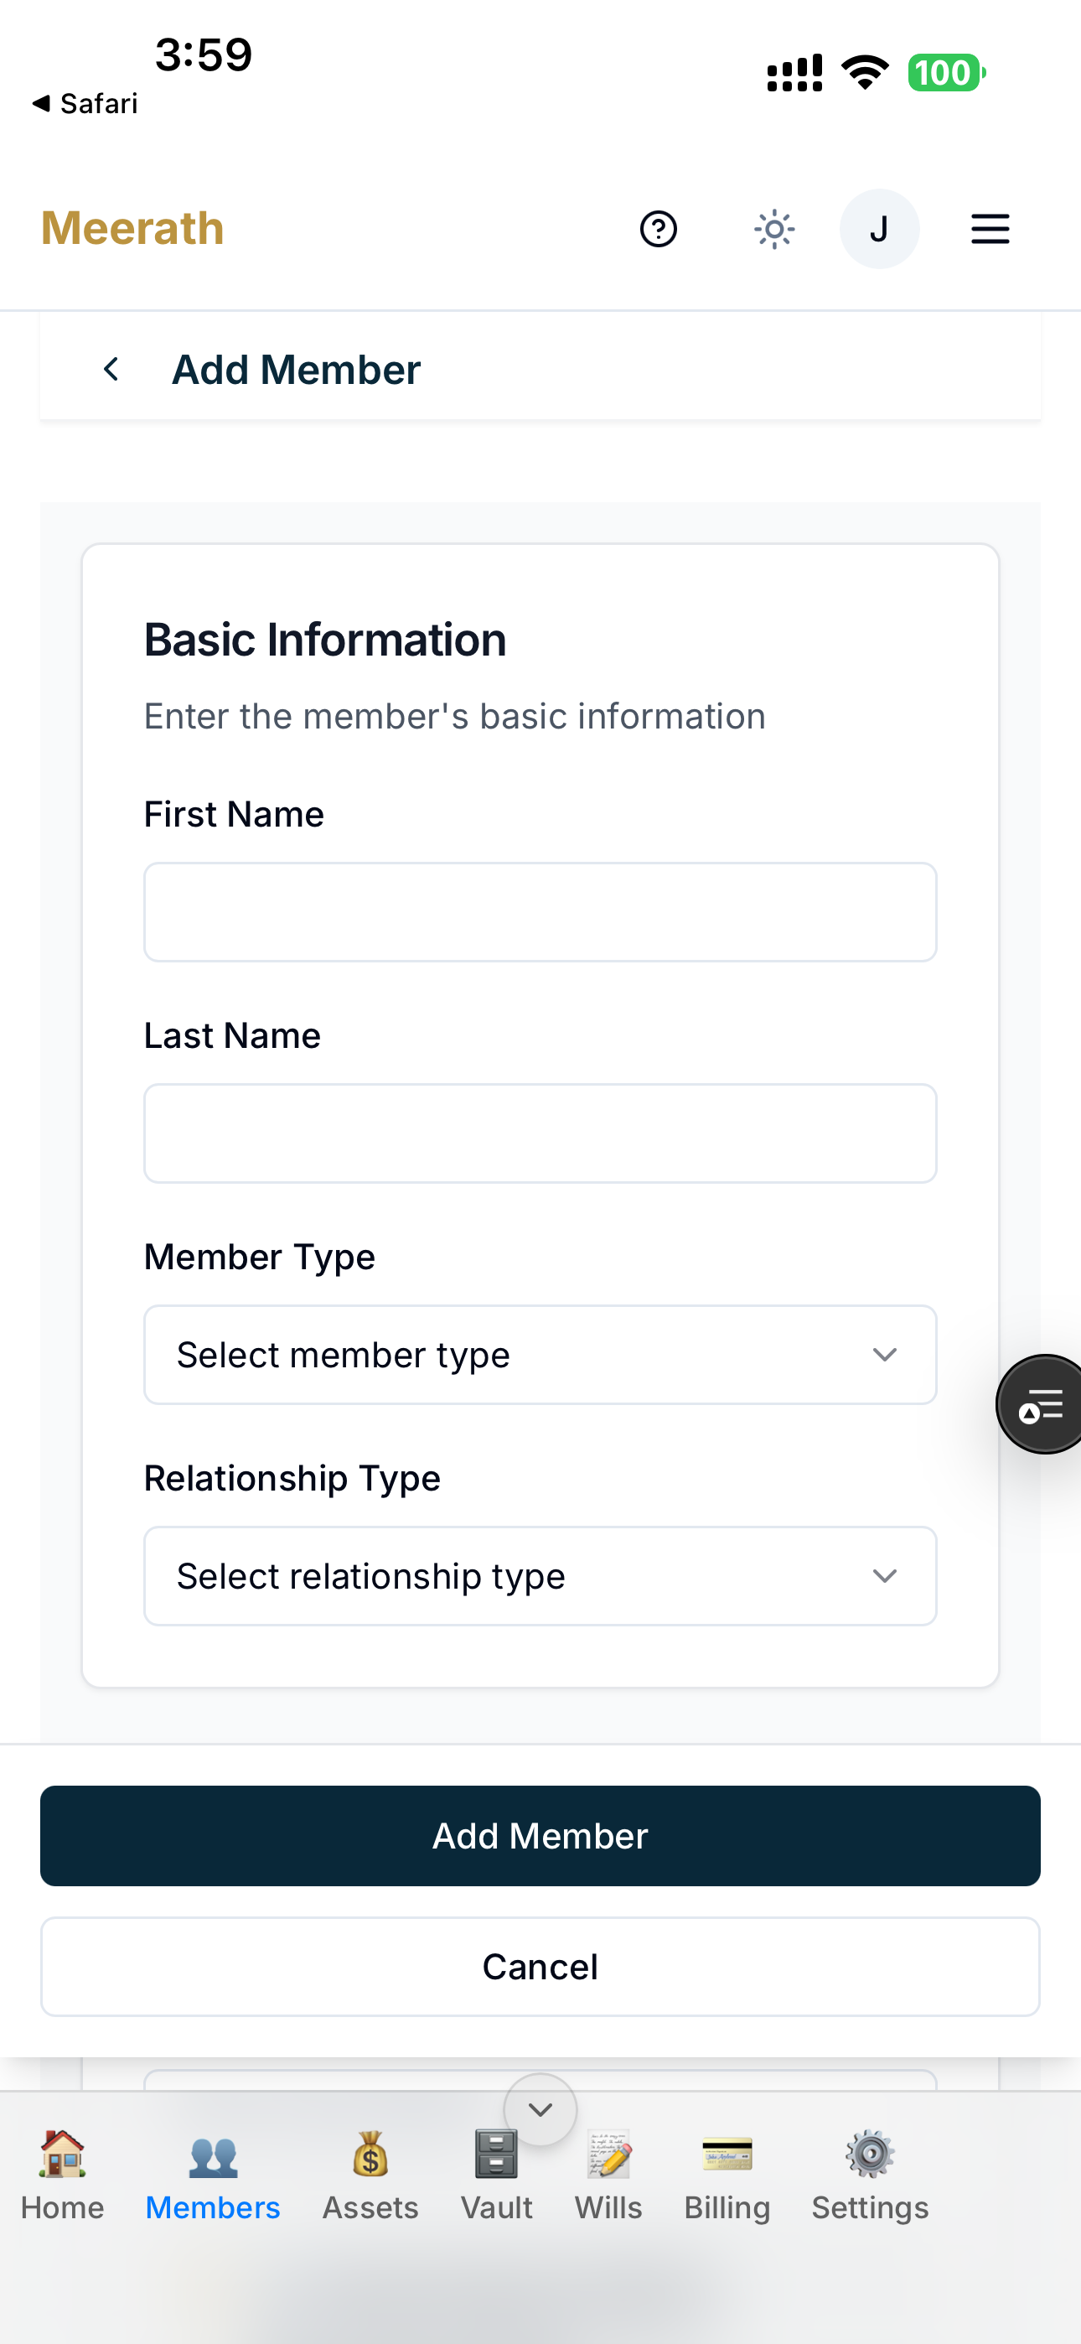The height and width of the screenshot is (2344, 1081).
Task: Open the hamburger menu icon
Action: [x=990, y=230]
